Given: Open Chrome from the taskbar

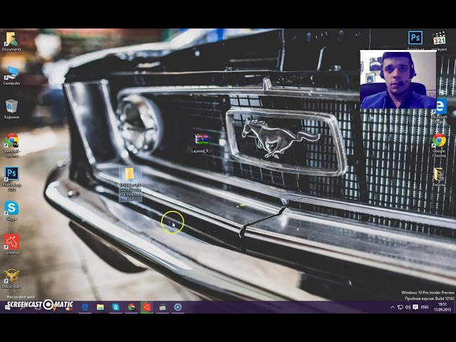Looking at the screenshot, I should tap(131, 307).
